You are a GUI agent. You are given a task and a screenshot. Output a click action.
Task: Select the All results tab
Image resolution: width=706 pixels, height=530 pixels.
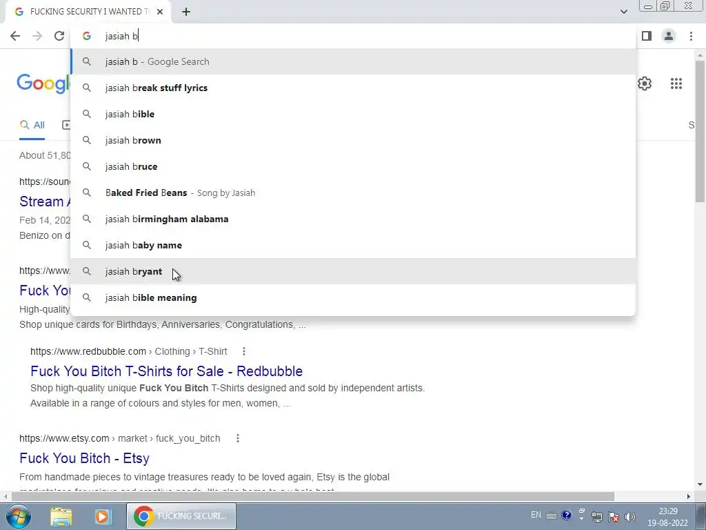coord(32,125)
